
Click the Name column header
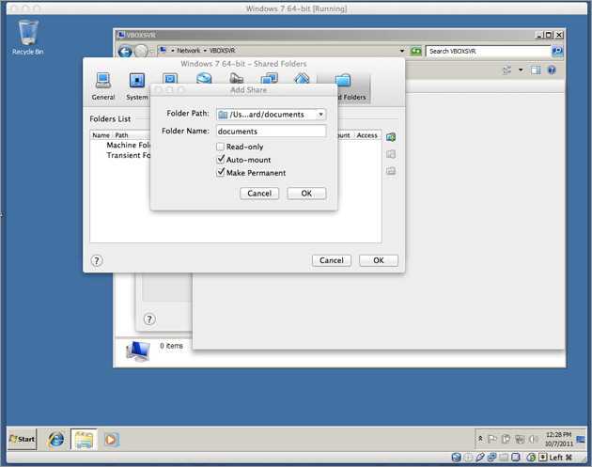101,135
